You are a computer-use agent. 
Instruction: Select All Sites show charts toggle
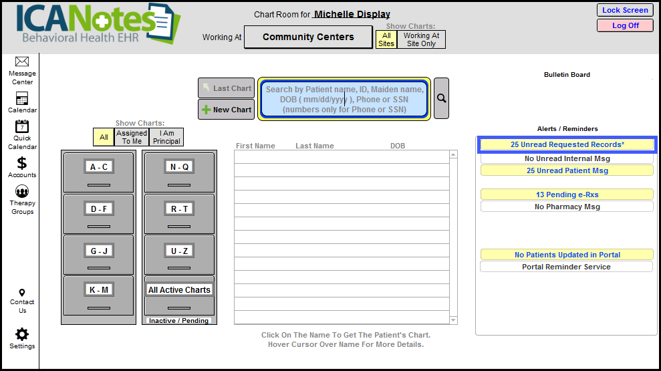386,39
